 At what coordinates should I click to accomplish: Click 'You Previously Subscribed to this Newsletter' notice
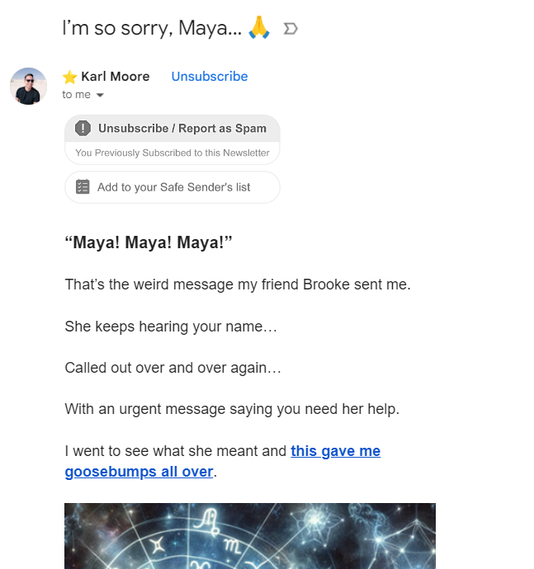click(x=172, y=153)
